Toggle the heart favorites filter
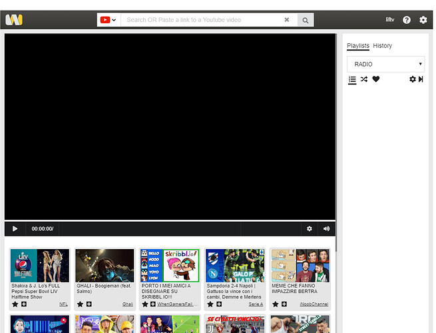This screenshot has height=333, width=436. pos(376,79)
